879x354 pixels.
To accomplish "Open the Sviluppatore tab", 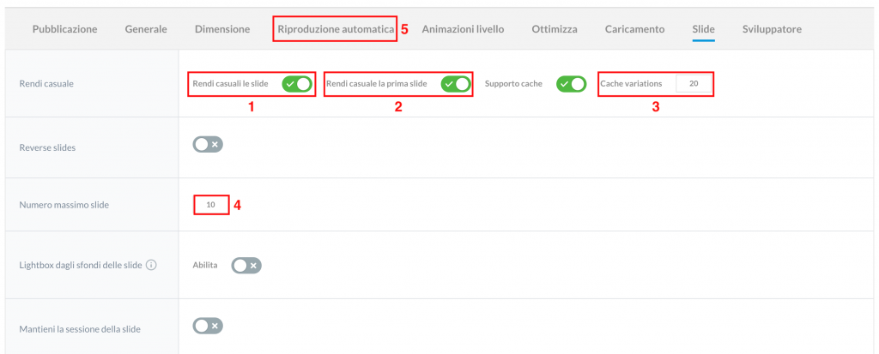I will (772, 29).
